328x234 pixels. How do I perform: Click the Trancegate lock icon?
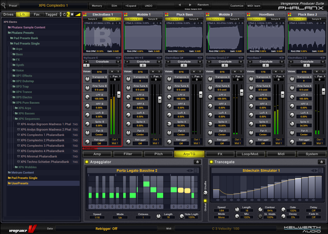point(321,162)
